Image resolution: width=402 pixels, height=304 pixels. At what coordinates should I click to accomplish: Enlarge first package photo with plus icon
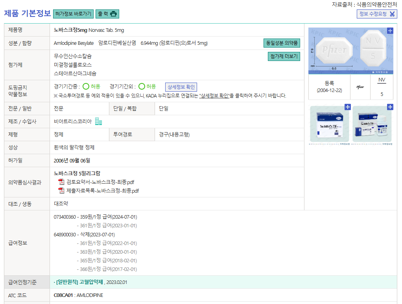coord(347,107)
